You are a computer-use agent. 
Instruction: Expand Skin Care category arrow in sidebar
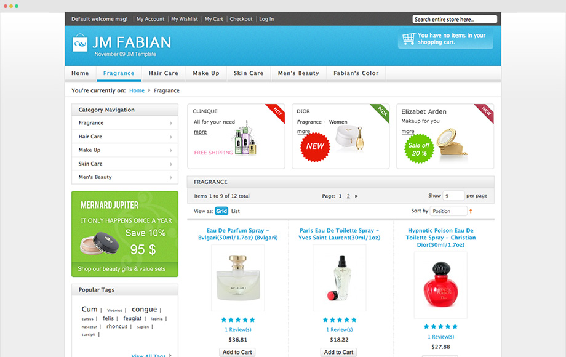pyautogui.click(x=171, y=164)
